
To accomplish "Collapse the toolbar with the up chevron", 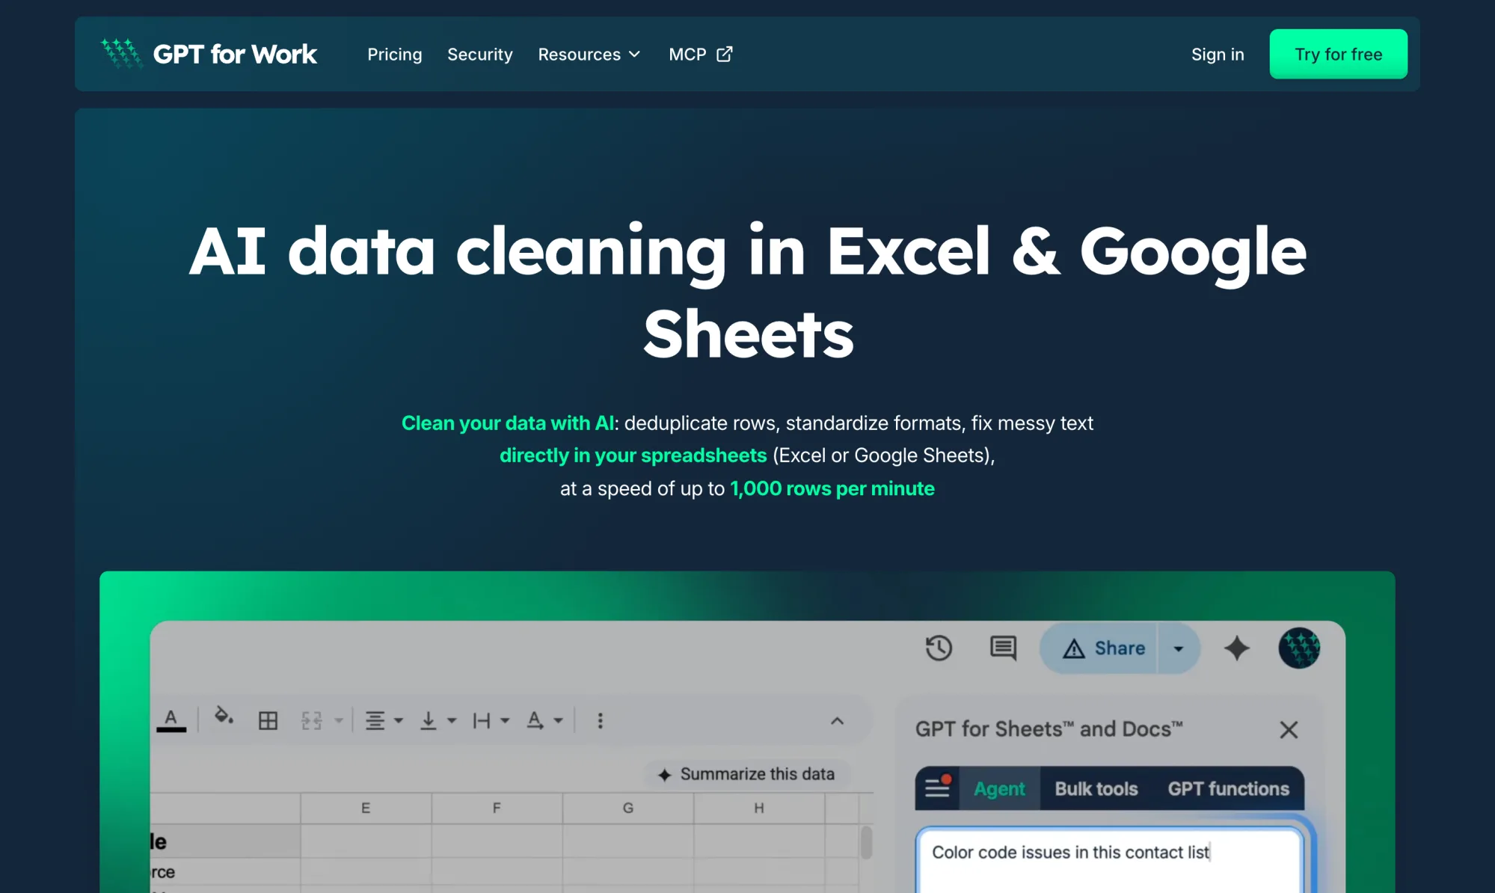I will (x=837, y=721).
